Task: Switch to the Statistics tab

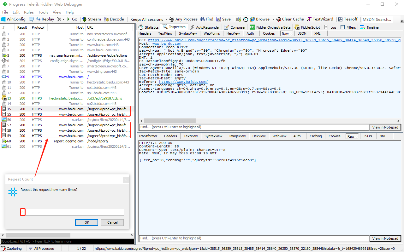Action: (149, 27)
